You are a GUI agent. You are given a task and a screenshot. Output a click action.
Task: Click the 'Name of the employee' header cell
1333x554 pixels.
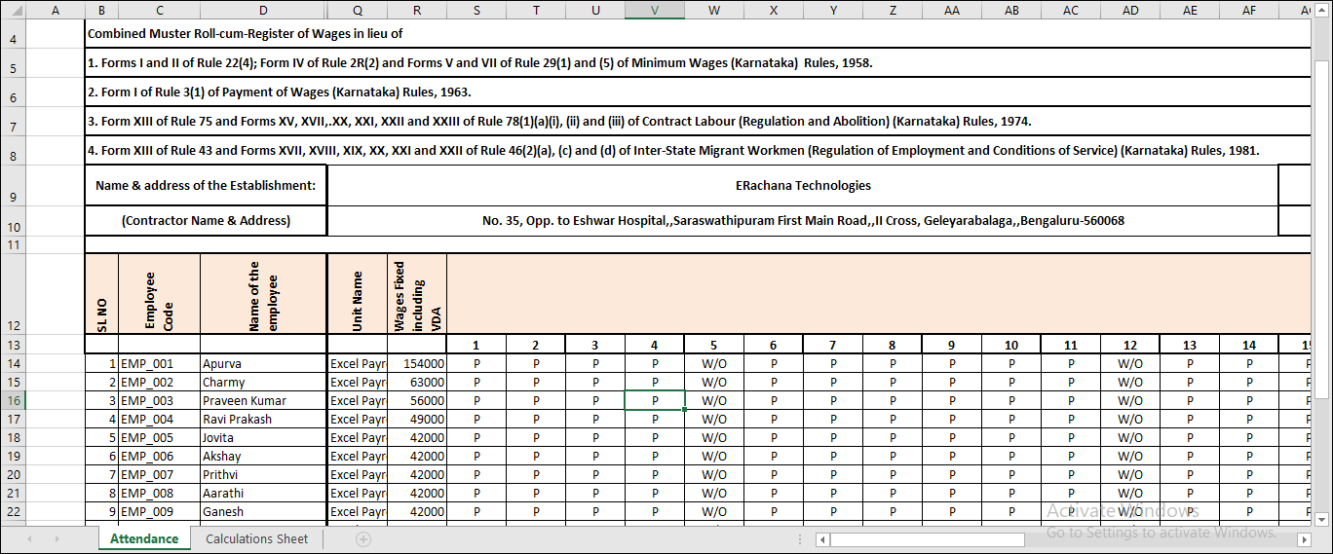pyautogui.click(x=263, y=294)
